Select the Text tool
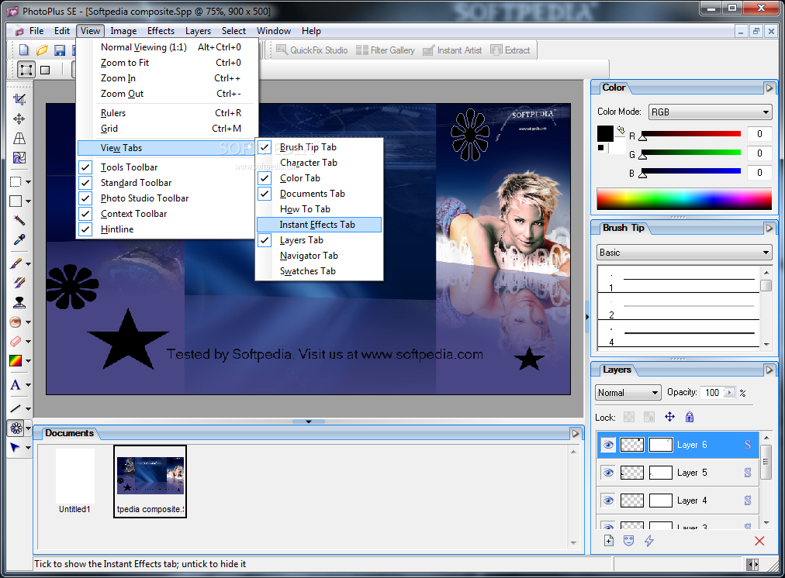 point(16,385)
